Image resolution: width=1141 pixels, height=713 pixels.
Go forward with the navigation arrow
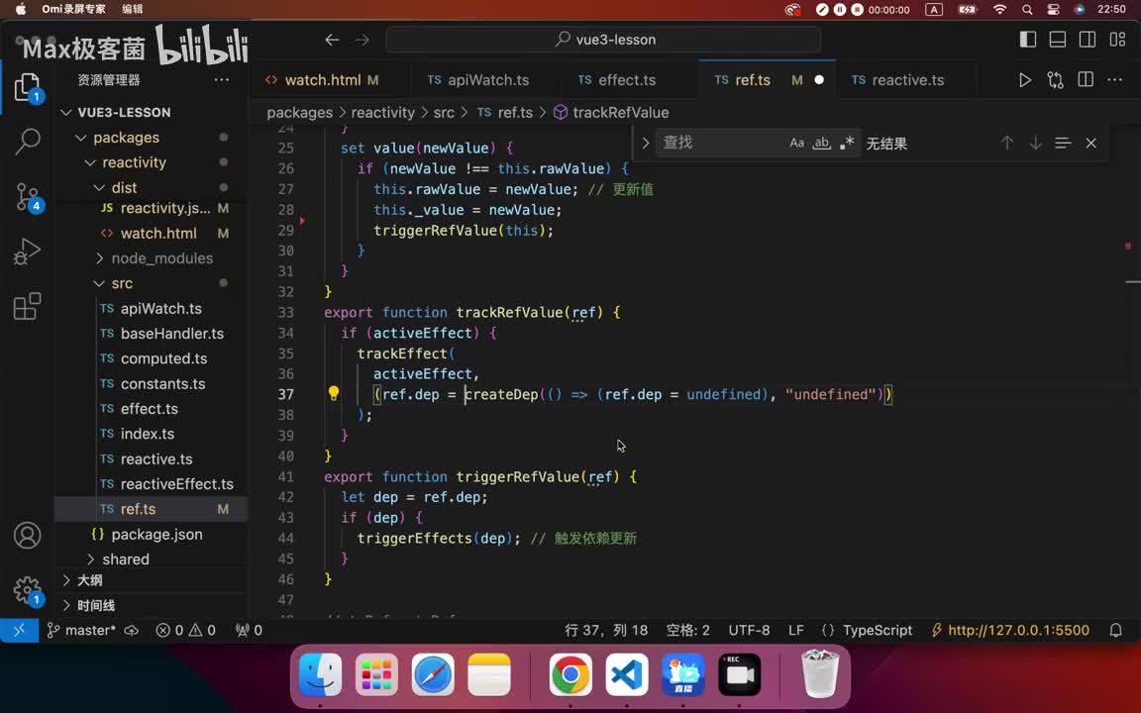[x=362, y=40]
